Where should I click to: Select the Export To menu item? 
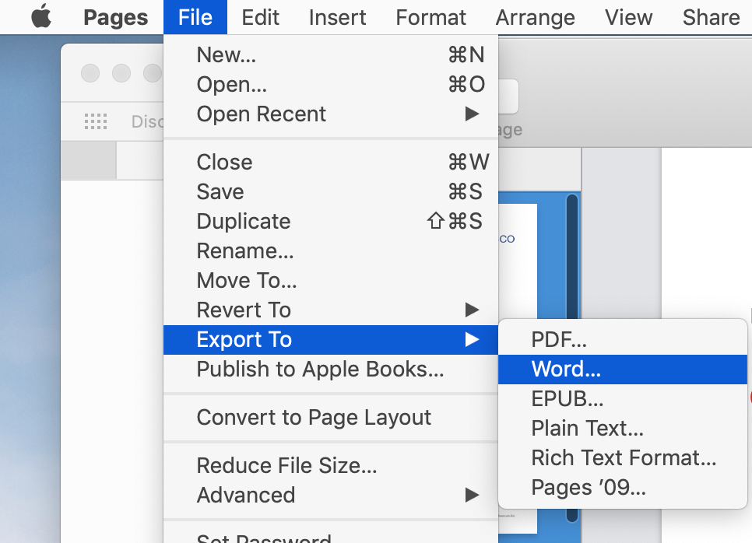tap(331, 340)
